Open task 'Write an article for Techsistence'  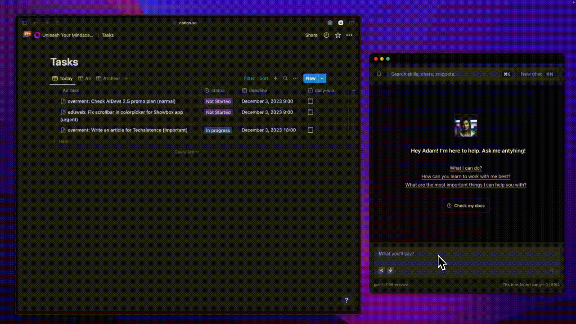click(127, 130)
